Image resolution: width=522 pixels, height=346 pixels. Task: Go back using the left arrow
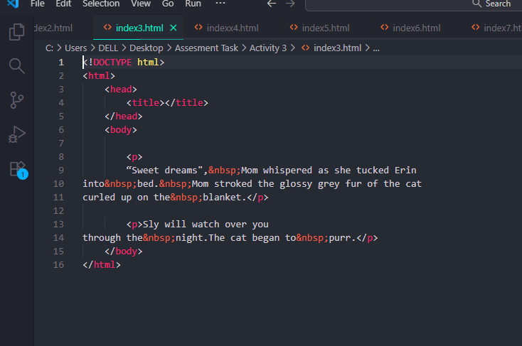pyautogui.click(x=271, y=4)
